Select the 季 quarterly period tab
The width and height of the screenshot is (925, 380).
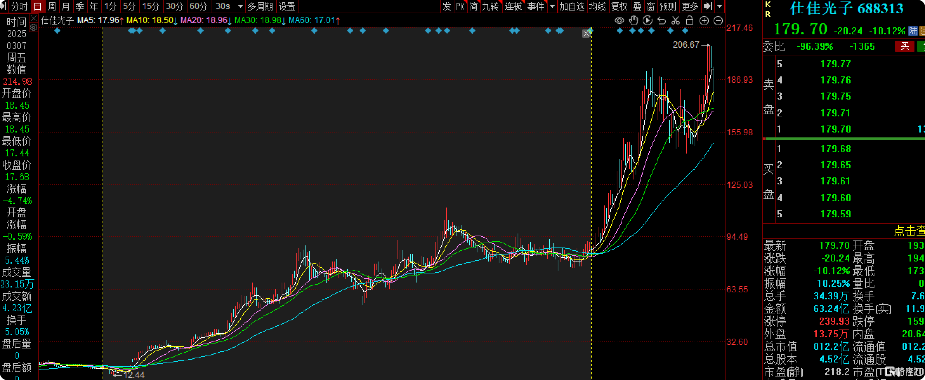coord(80,6)
